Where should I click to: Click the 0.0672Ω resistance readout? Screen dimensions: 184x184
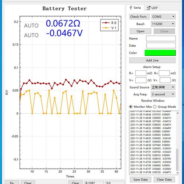pos(63,23)
